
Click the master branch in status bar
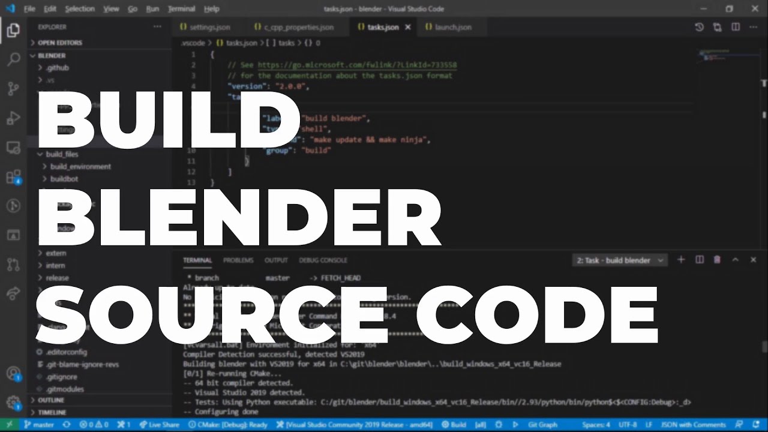point(39,425)
